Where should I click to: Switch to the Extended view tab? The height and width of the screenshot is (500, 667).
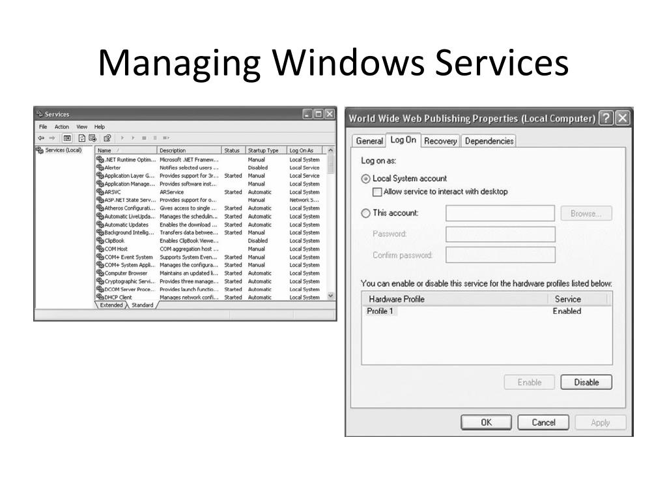click(111, 305)
